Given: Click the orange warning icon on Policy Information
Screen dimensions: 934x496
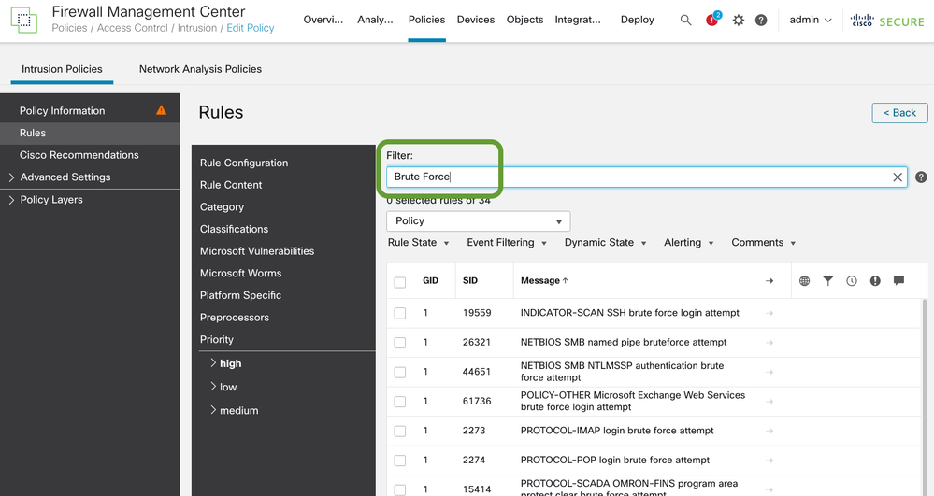Looking at the screenshot, I should (x=161, y=110).
